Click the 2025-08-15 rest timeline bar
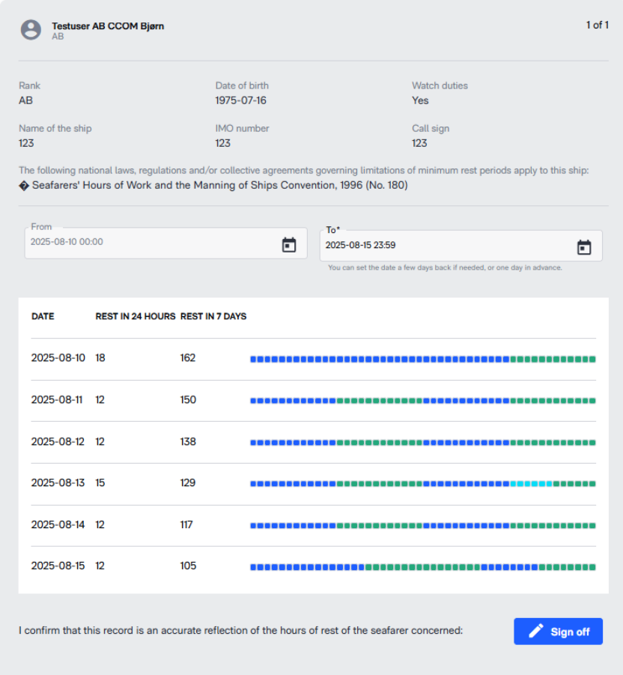Image resolution: width=623 pixels, height=675 pixels. [423, 567]
